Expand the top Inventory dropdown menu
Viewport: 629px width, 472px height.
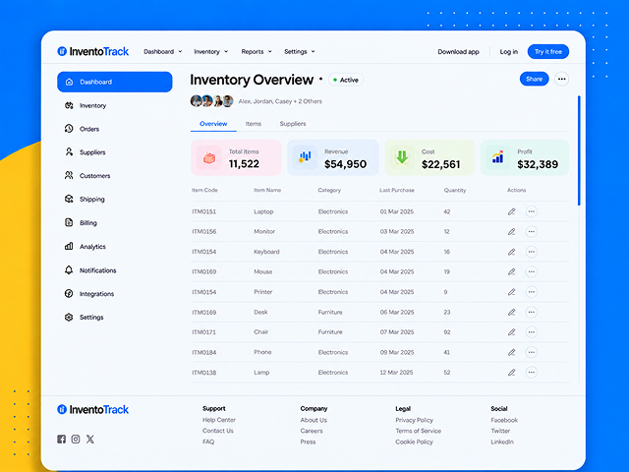point(211,51)
